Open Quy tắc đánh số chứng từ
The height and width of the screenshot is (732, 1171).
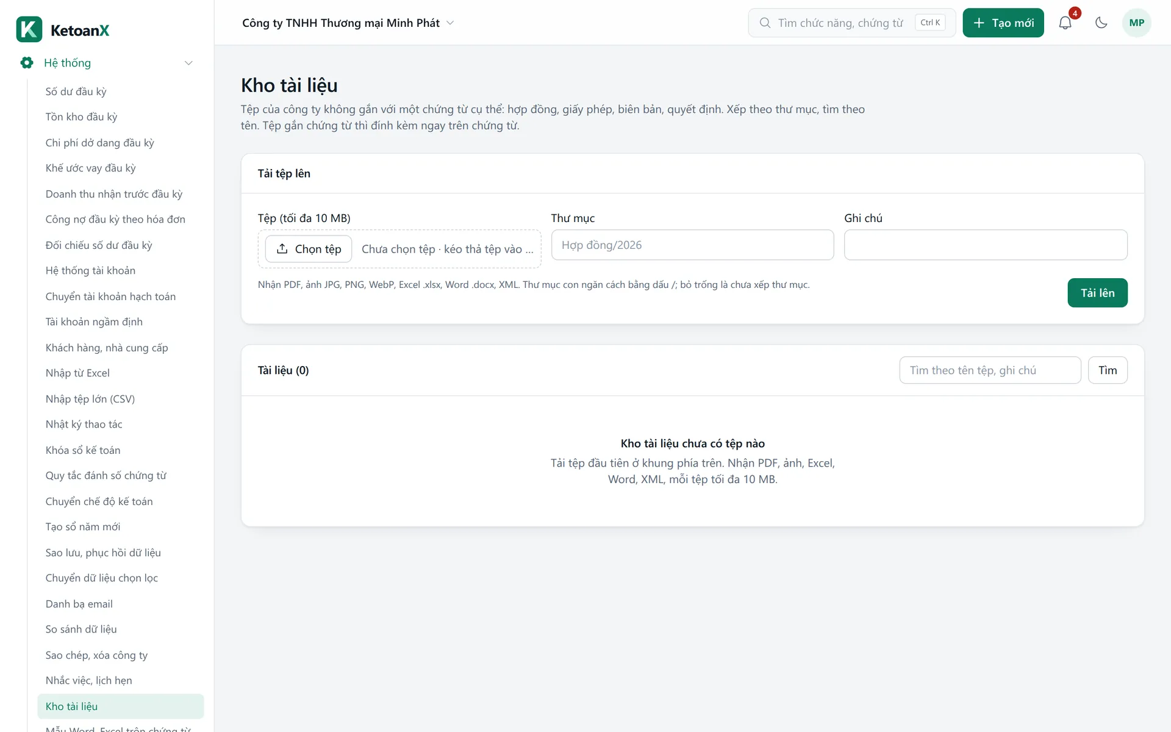(121, 476)
